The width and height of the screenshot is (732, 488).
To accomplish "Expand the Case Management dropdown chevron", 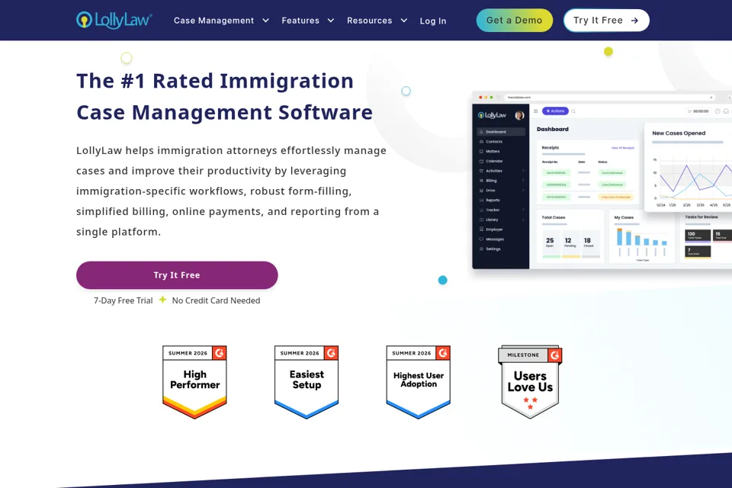I will [265, 21].
